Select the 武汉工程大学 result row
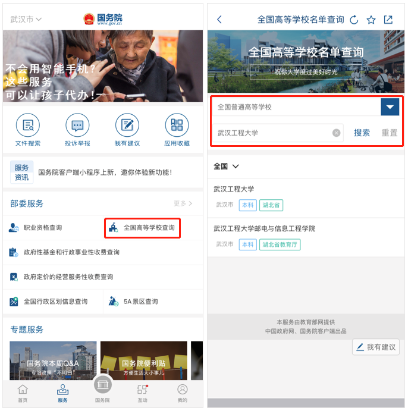This screenshot has width=408, height=411. point(306,198)
